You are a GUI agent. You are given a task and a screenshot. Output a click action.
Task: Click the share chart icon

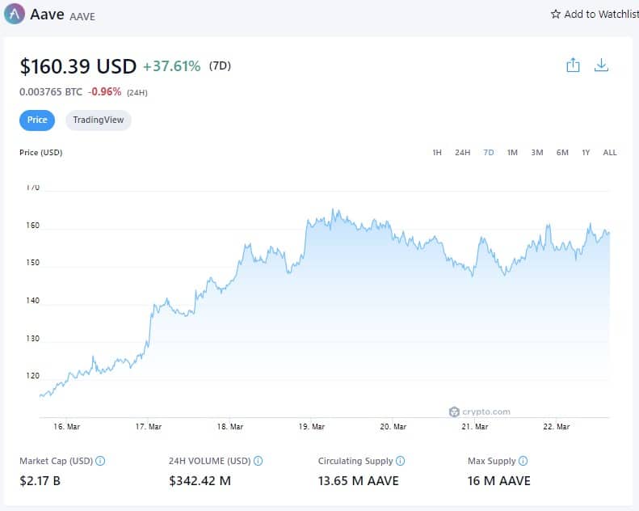573,65
